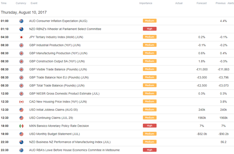Image resolution: width=234 pixels, height=154 pixels.
Task: Open GBP Total Trade Balance (Pounds) event
Action: (x=57, y=85)
